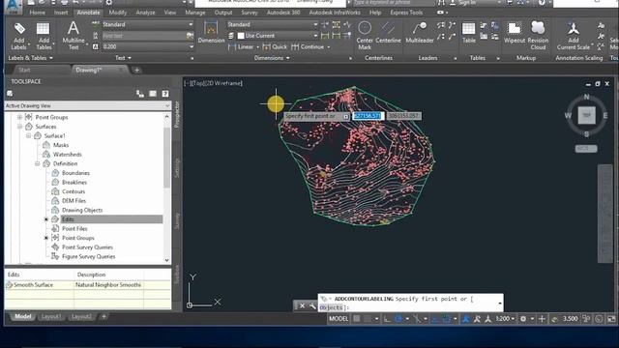This screenshot has width=619, height=348.
Task: Click the Objects command option
Action: click(x=332, y=307)
